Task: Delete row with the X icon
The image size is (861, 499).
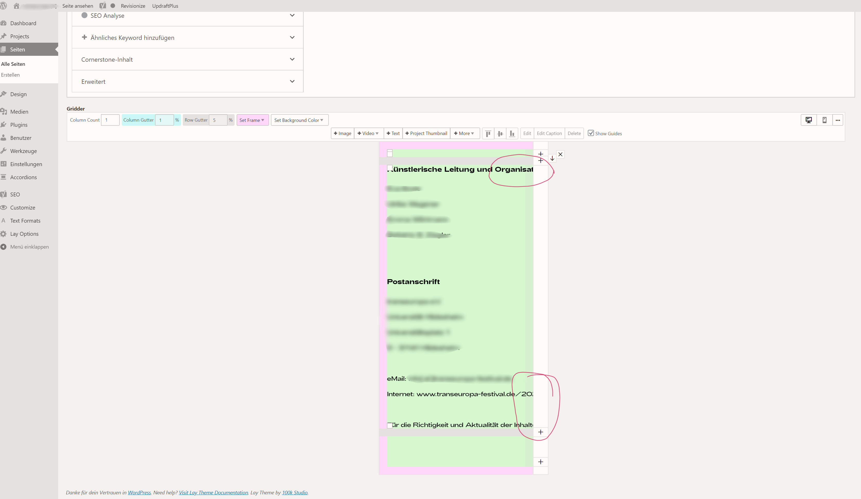Action: click(x=560, y=154)
